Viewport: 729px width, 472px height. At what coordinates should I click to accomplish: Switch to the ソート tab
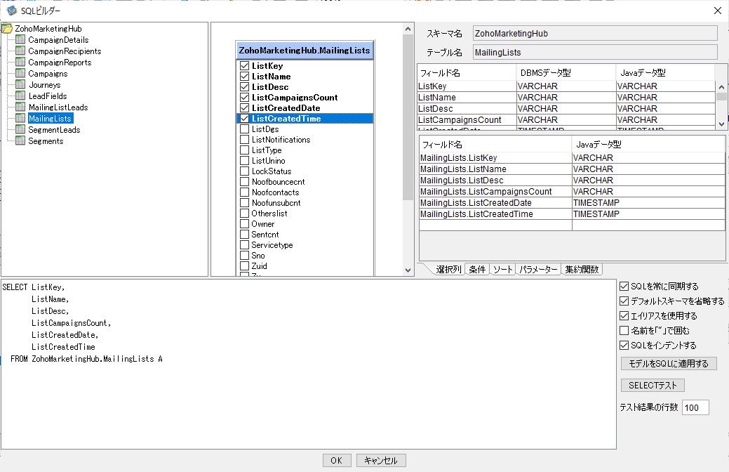tap(502, 269)
